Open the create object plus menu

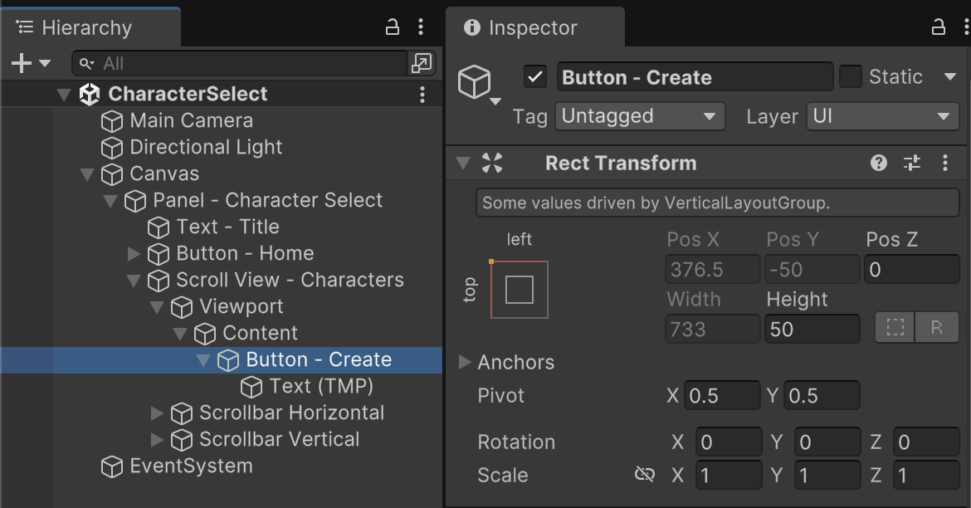point(30,63)
